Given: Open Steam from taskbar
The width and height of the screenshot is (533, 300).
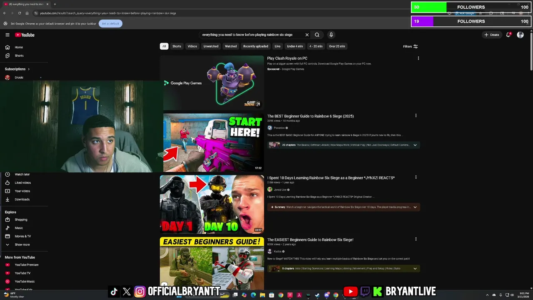Looking at the screenshot, I should [317, 295].
